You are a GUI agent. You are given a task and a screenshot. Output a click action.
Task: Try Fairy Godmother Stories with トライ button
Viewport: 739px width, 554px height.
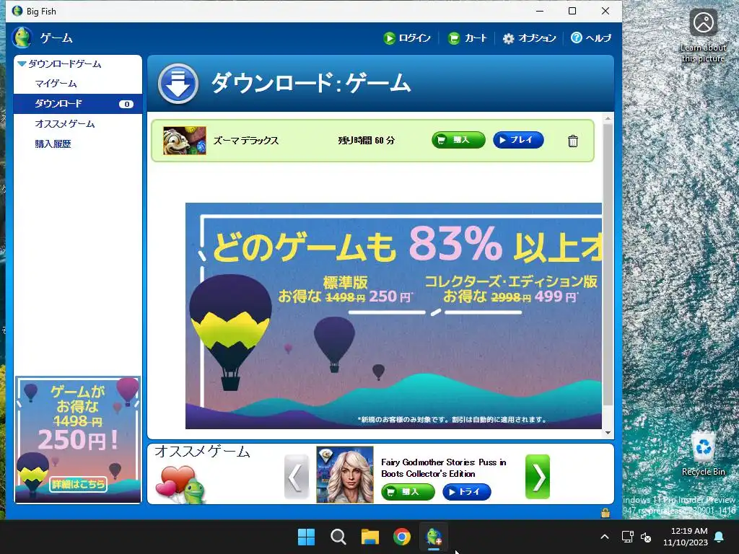[x=467, y=492]
